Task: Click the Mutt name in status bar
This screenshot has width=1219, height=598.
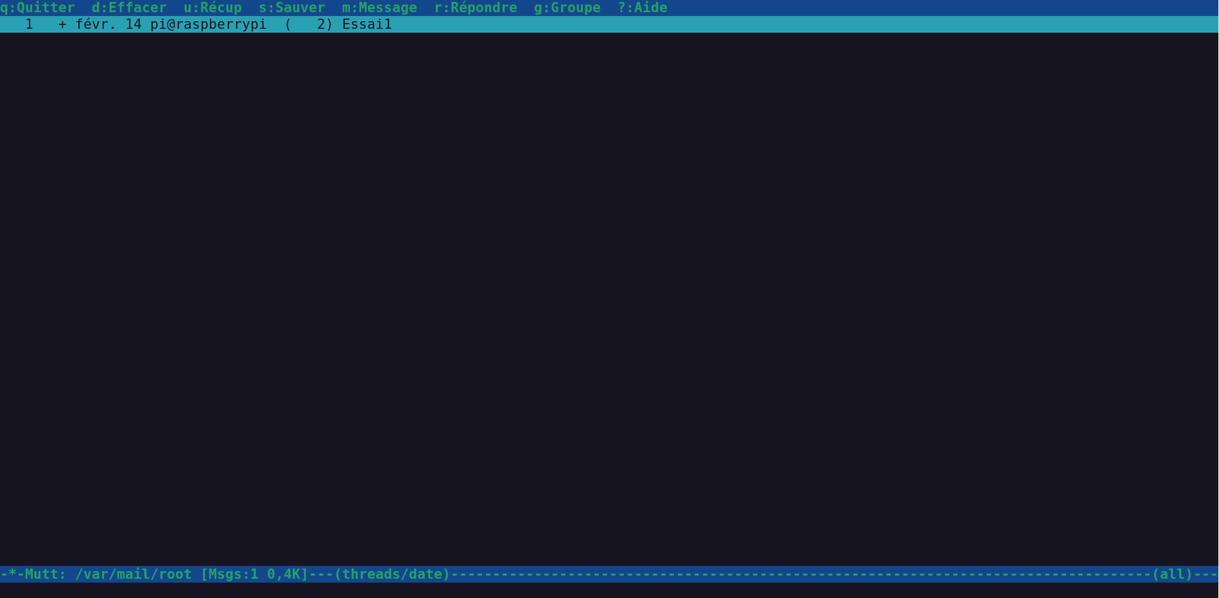Action: (x=42, y=574)
